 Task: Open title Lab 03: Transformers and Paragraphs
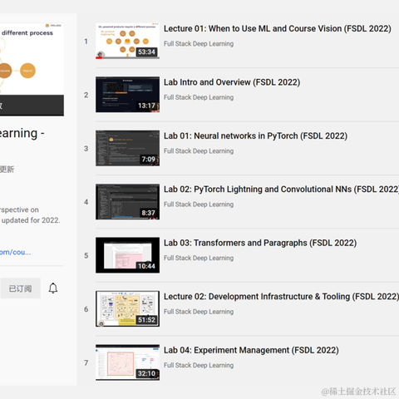[x=260, y=243]
